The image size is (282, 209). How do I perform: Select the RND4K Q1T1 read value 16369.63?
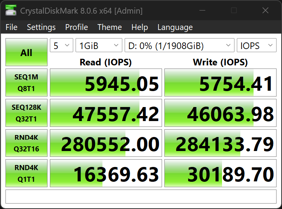(106, 173)
